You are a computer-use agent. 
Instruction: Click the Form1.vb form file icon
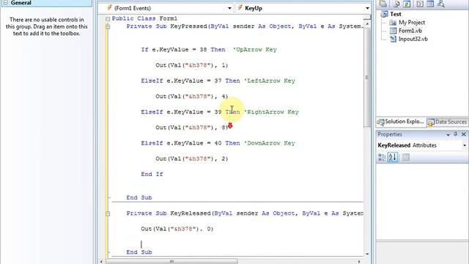[x=393, y=31]
